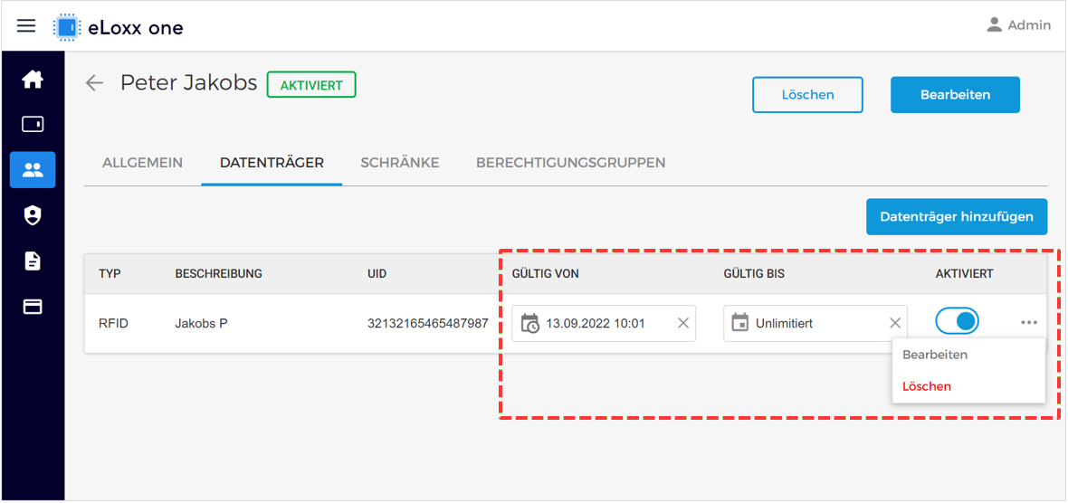Viewport: 1068px width, 503px height.
Task: Click the Peter Jakobs page title
Action: click(x=188, y=83)
